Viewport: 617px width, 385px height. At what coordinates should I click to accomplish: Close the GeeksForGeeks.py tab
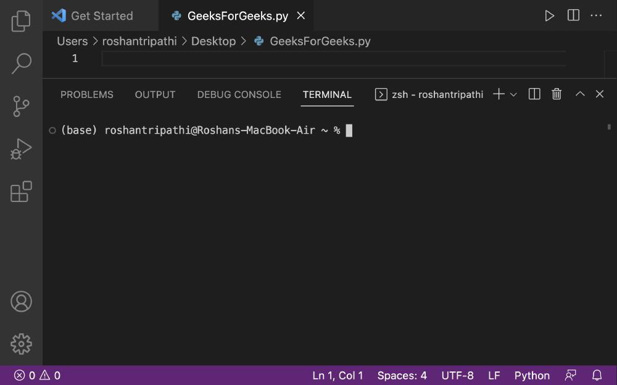click(x=300, y=15)
